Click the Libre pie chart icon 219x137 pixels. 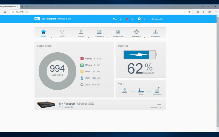(82, 85)
